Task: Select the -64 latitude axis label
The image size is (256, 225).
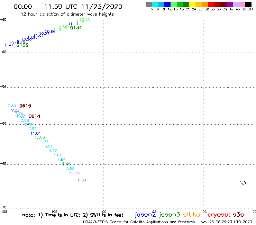Action: 3,86
